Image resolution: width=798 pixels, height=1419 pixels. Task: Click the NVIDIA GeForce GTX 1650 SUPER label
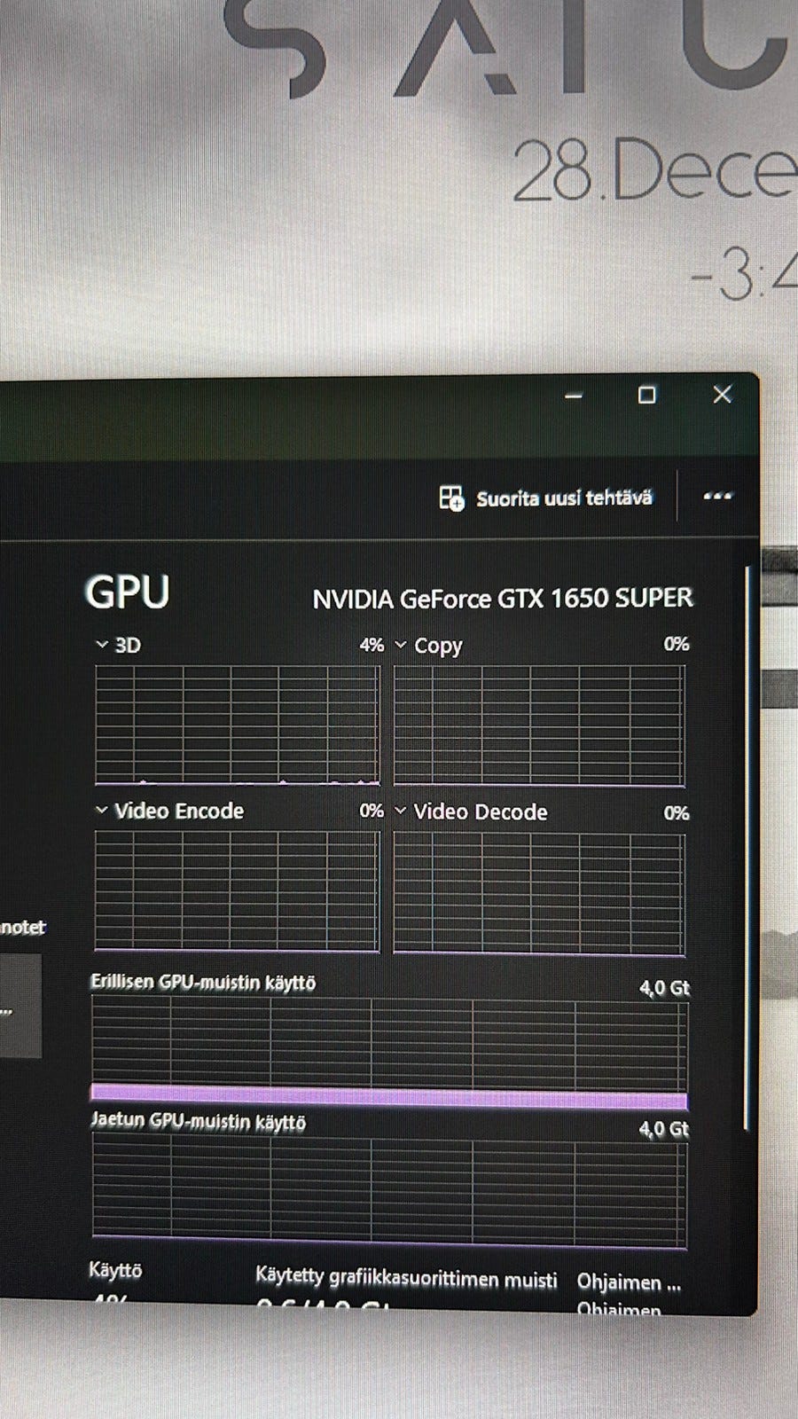click(x=503, y=599)
